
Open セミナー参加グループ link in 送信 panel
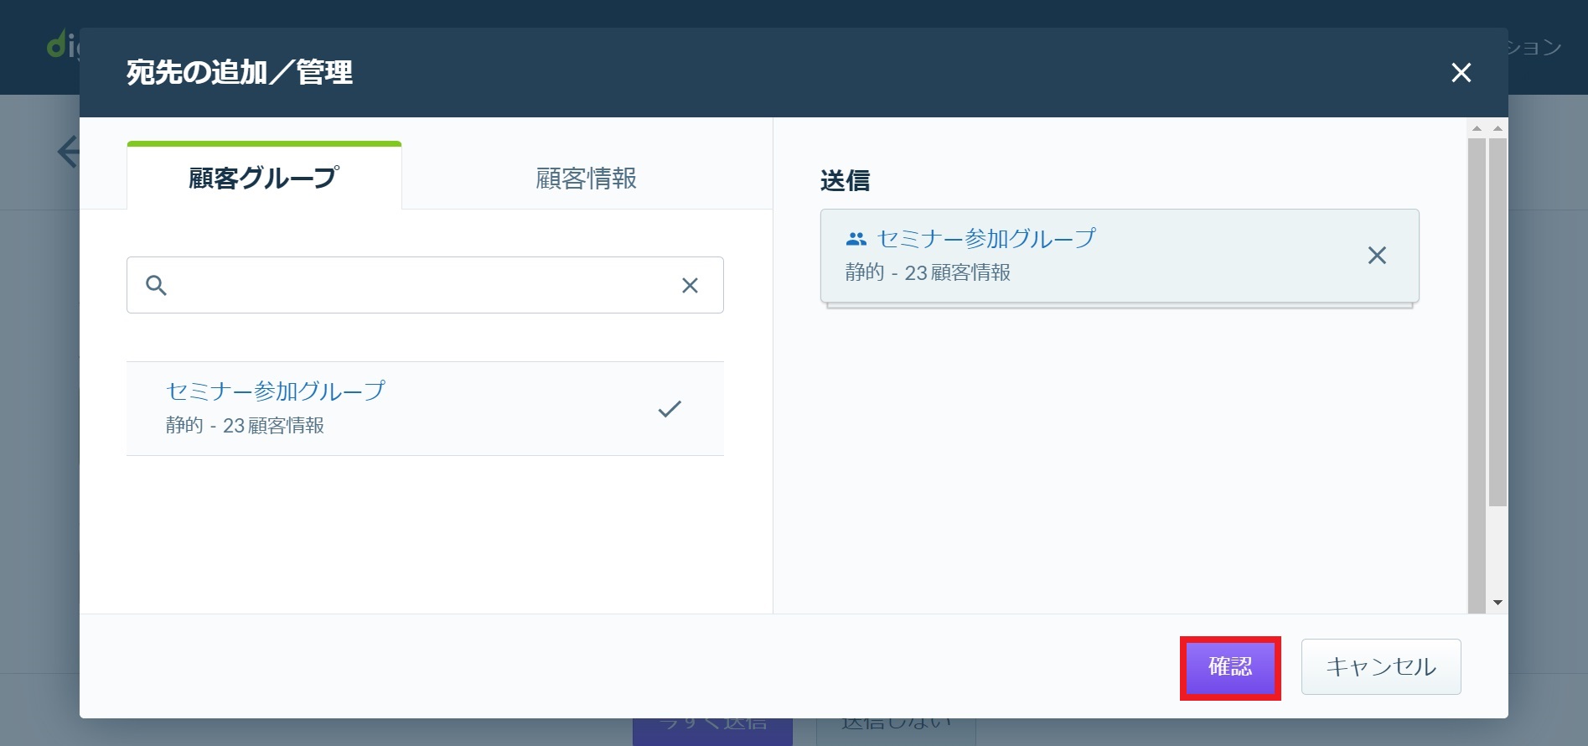(x=985, y=239)
